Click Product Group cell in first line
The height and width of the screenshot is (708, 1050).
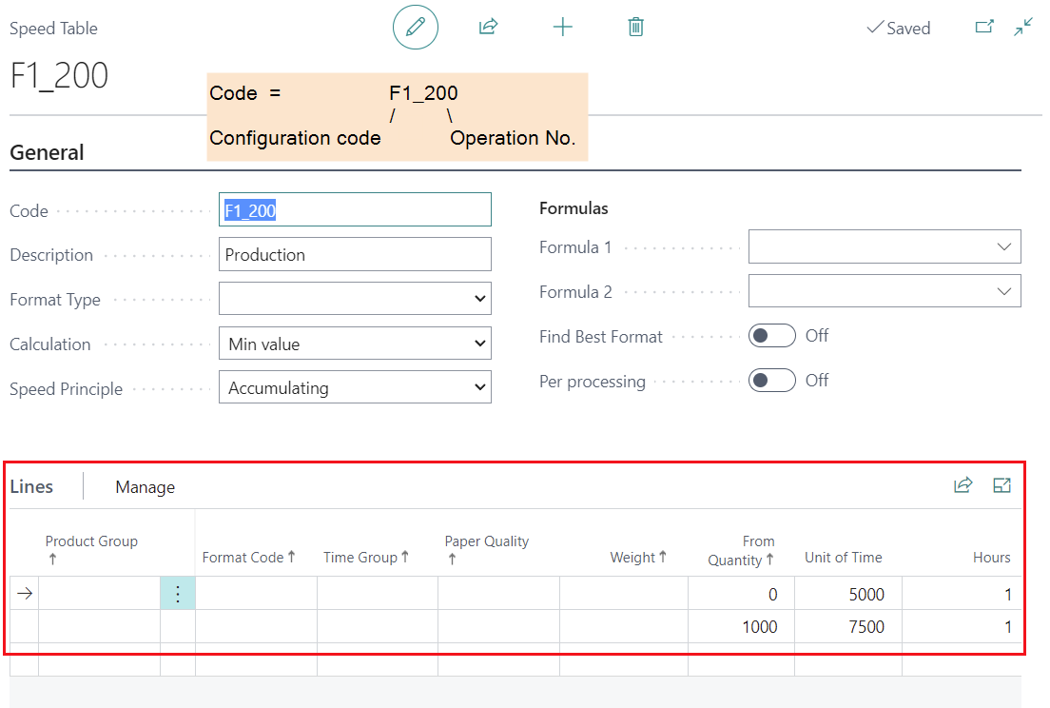(x=99, y=594)
